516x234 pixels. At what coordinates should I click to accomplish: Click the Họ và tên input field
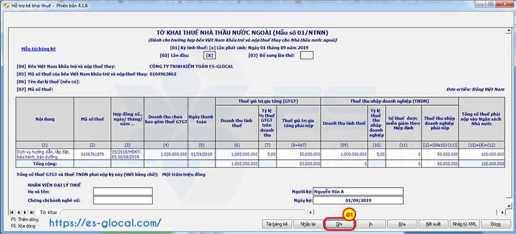tap(123, 191)
